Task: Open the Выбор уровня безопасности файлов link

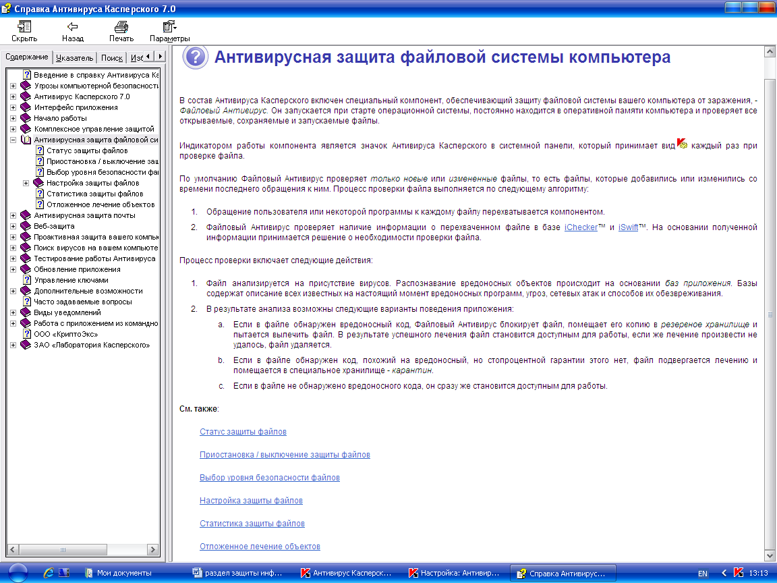Action: click(270, 478)
